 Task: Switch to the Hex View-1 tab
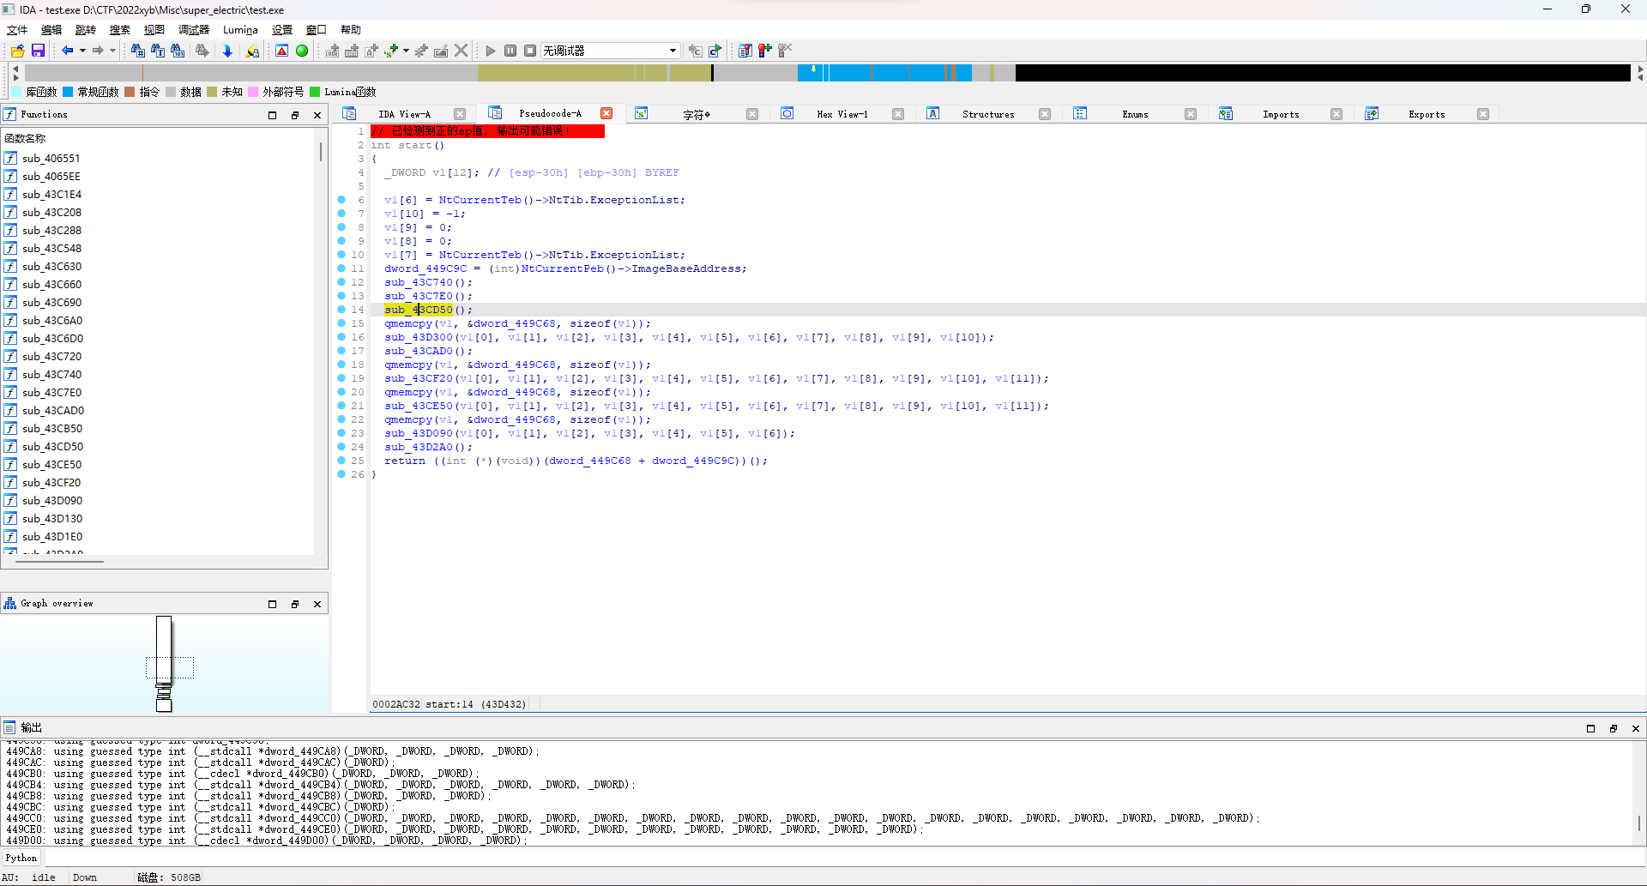pyautogui.click(x=842, y=114)
